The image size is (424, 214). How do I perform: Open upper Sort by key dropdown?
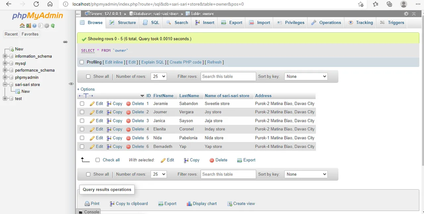click(x=306, y=76)
